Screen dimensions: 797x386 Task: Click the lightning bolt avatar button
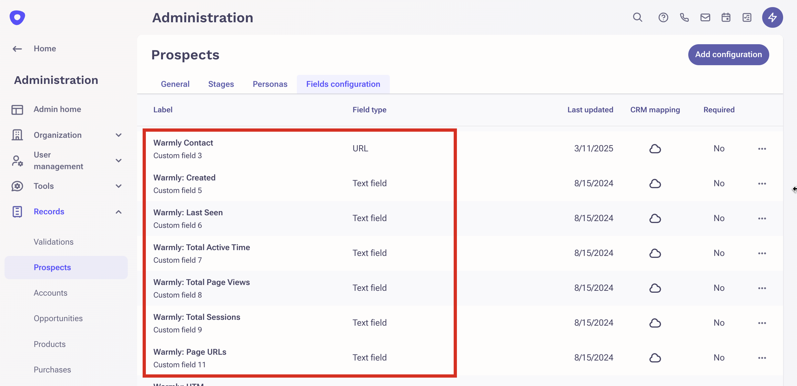[772, 17]
